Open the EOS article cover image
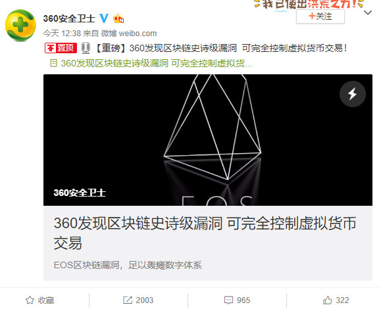 point(208,140)
